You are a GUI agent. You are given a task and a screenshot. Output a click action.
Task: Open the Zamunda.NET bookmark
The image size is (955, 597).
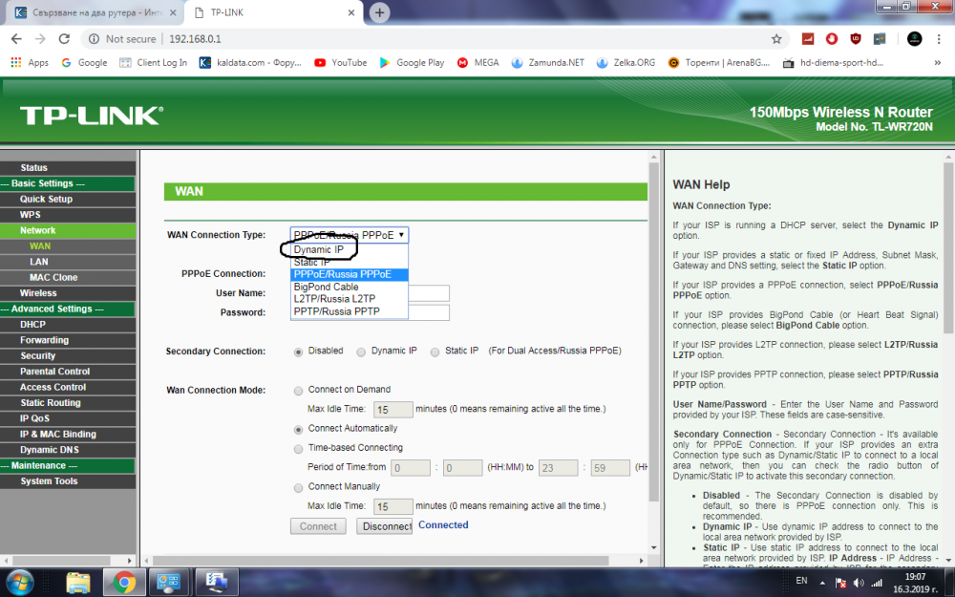[x=547, y=62]
